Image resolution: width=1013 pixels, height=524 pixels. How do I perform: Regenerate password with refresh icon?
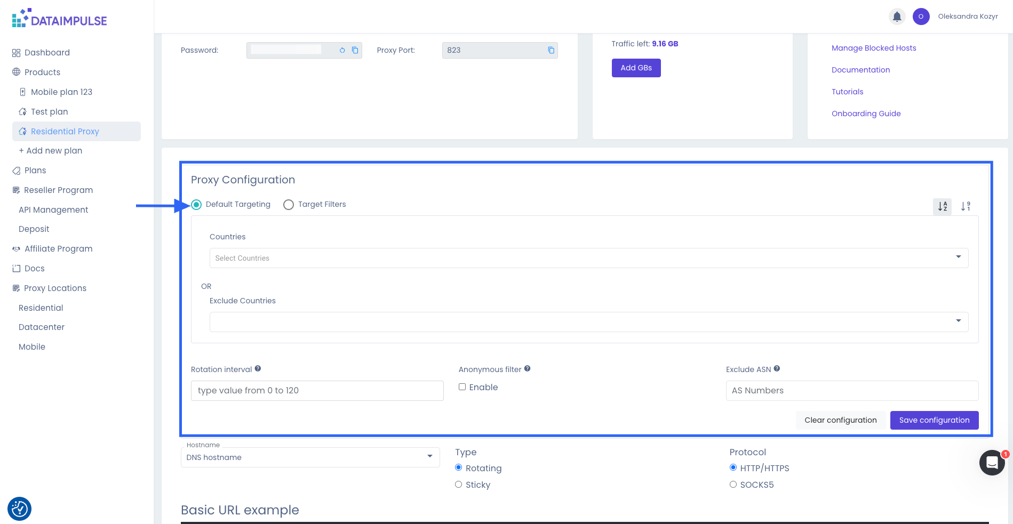coord(342,50)
